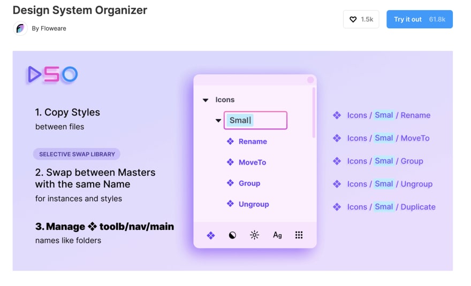The width and height of the screenshot is (471, 286).
Task: Open the By Floweare author link
Action: click(49, 28)
